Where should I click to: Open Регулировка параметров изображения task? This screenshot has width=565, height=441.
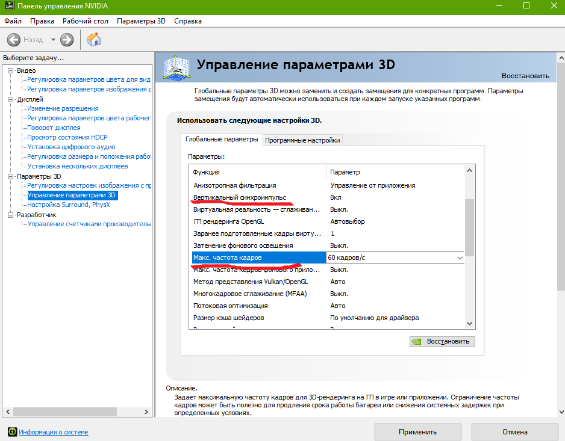point(89,89)
